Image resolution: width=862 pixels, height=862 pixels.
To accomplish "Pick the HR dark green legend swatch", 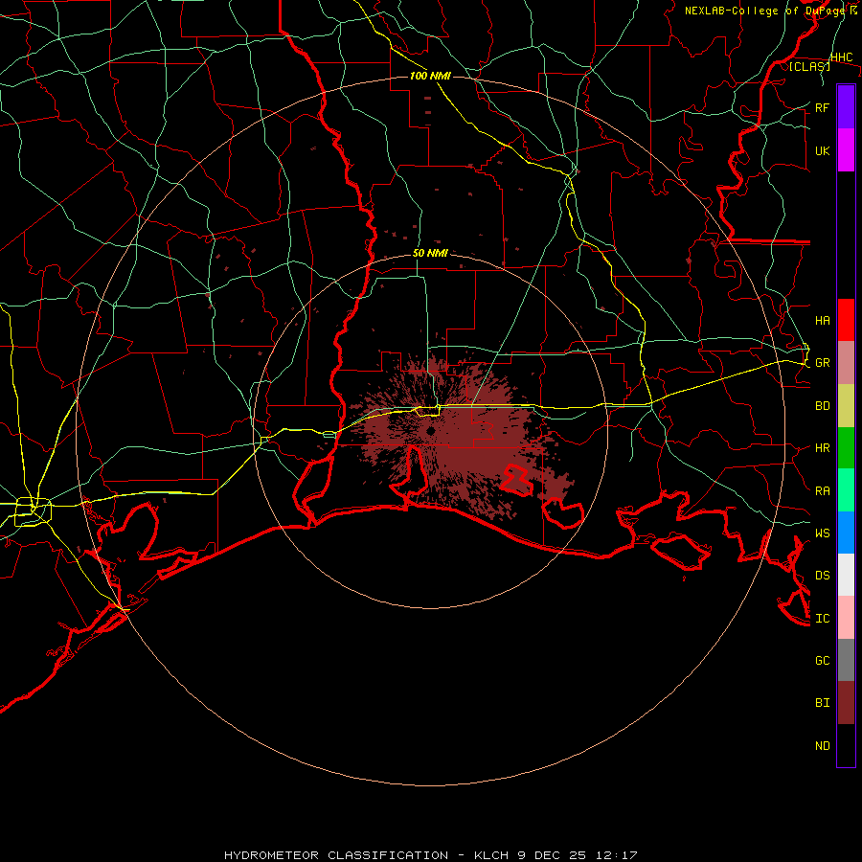I will [846, 448].
